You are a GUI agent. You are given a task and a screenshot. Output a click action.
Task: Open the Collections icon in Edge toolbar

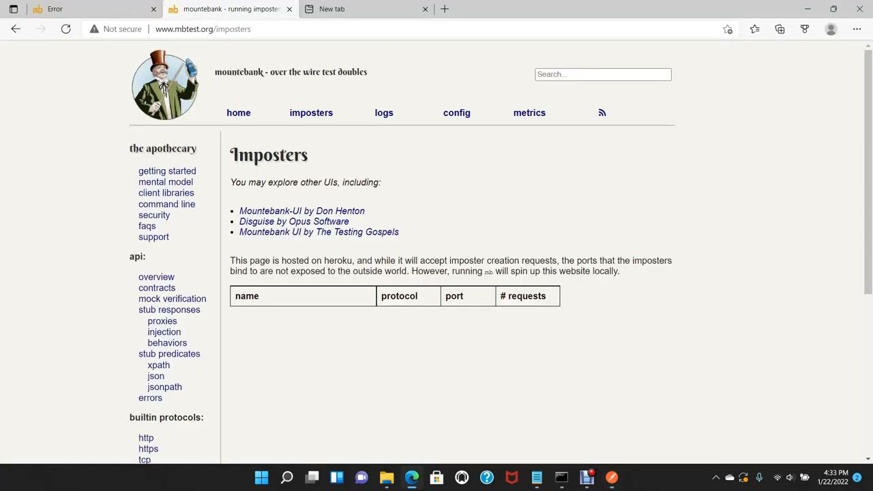click(780, 29)
